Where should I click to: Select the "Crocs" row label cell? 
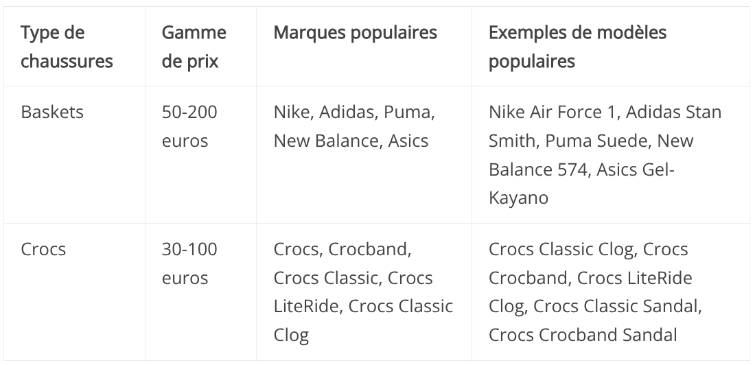point(74,292)
